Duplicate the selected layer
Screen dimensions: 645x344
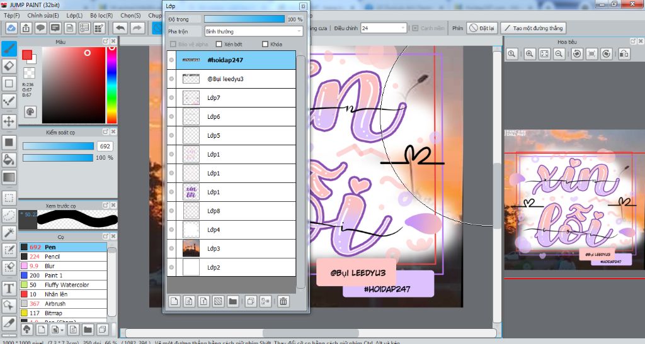tap(251, 301)
